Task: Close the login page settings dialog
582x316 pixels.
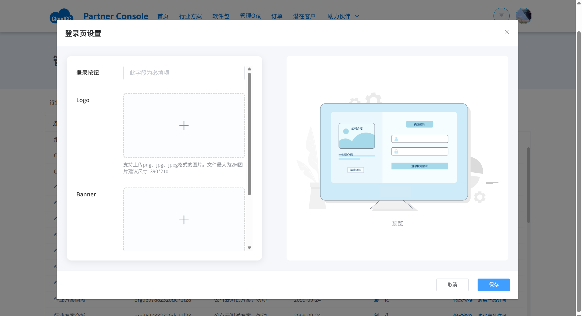Action: 506,32
